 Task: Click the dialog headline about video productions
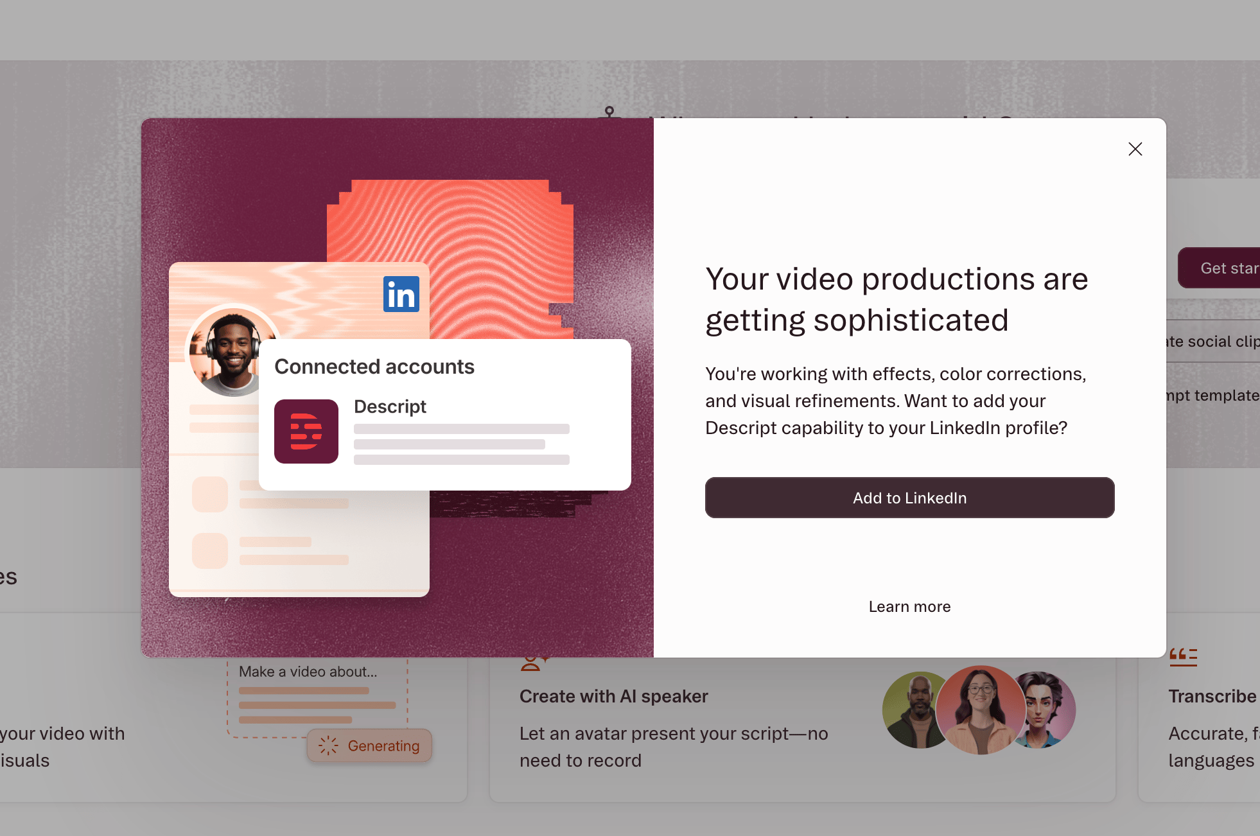click(x=897, y=299)
